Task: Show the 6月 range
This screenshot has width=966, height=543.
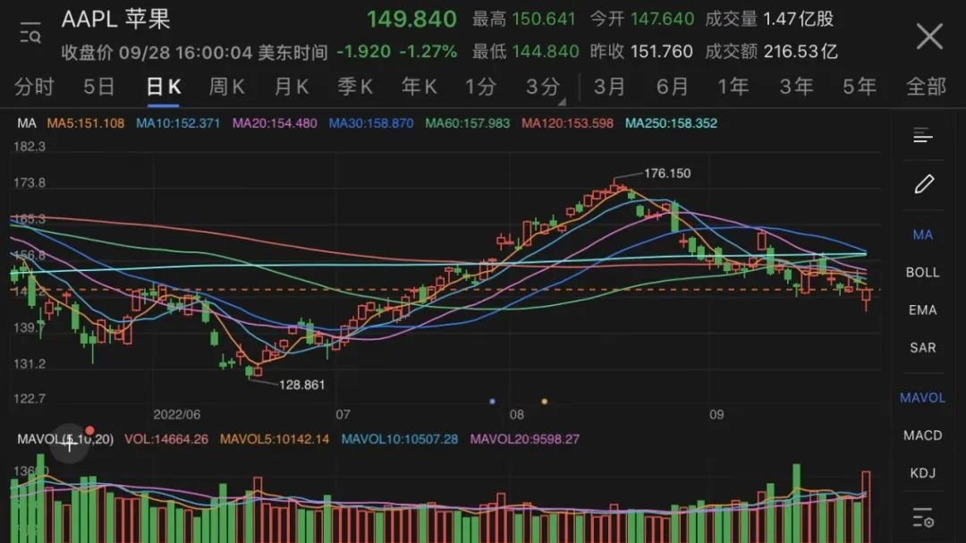Action: point(672,87)
